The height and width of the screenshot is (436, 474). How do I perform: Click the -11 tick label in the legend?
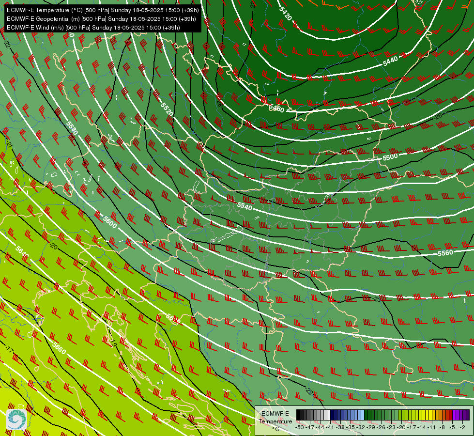pyautogui.click(x=432, y=428)
